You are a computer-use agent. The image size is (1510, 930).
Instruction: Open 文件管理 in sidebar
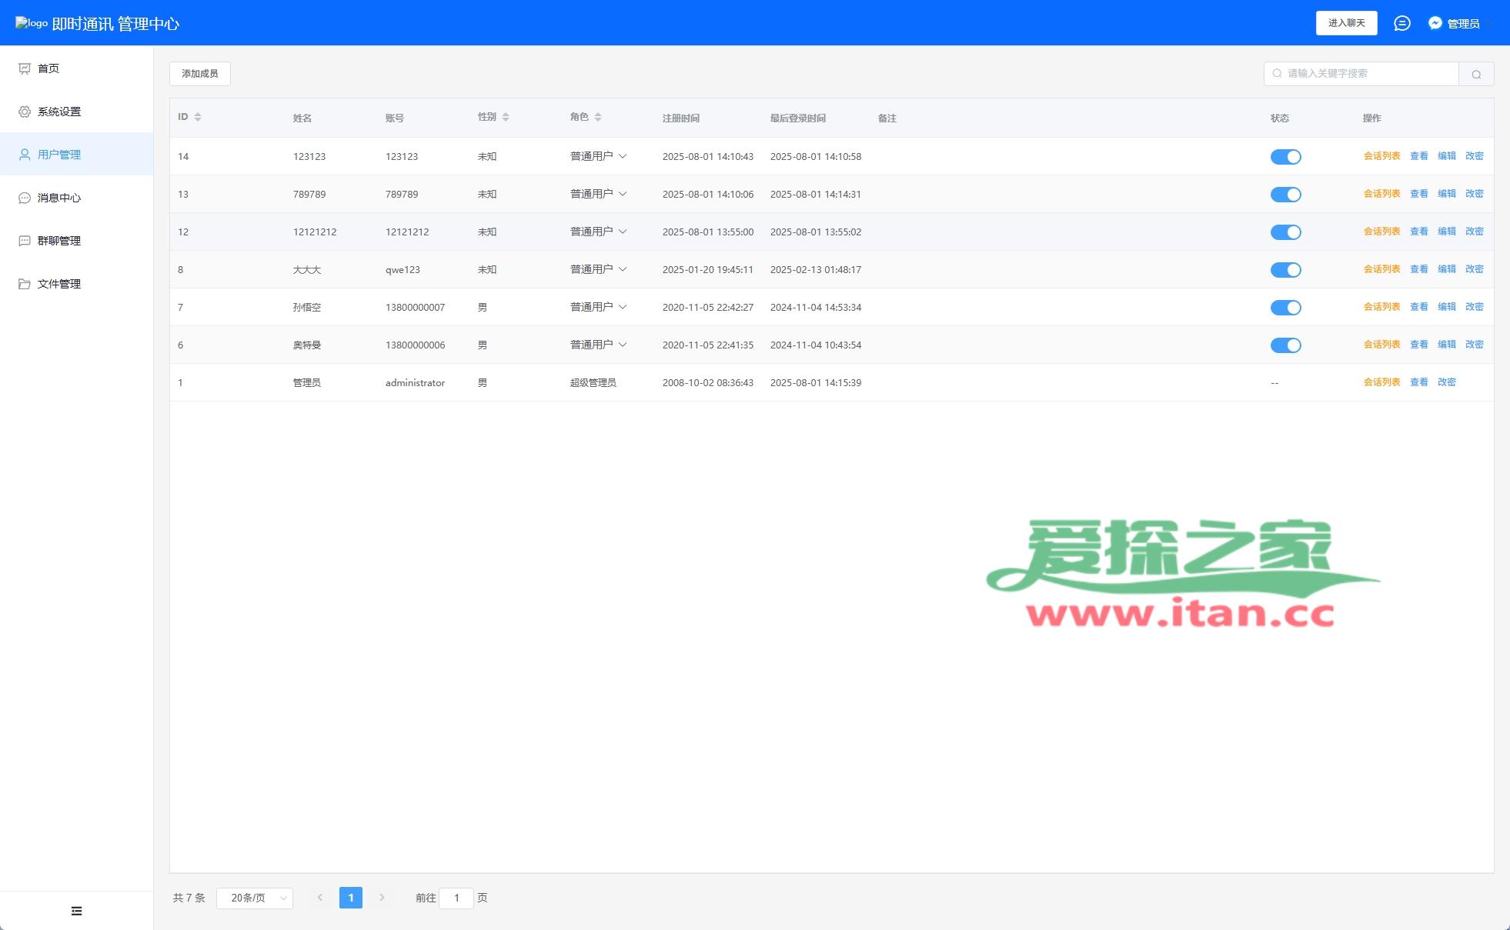(76, 284)
